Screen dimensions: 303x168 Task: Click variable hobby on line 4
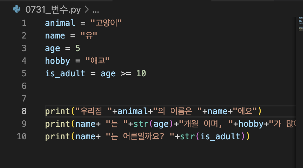58,61
